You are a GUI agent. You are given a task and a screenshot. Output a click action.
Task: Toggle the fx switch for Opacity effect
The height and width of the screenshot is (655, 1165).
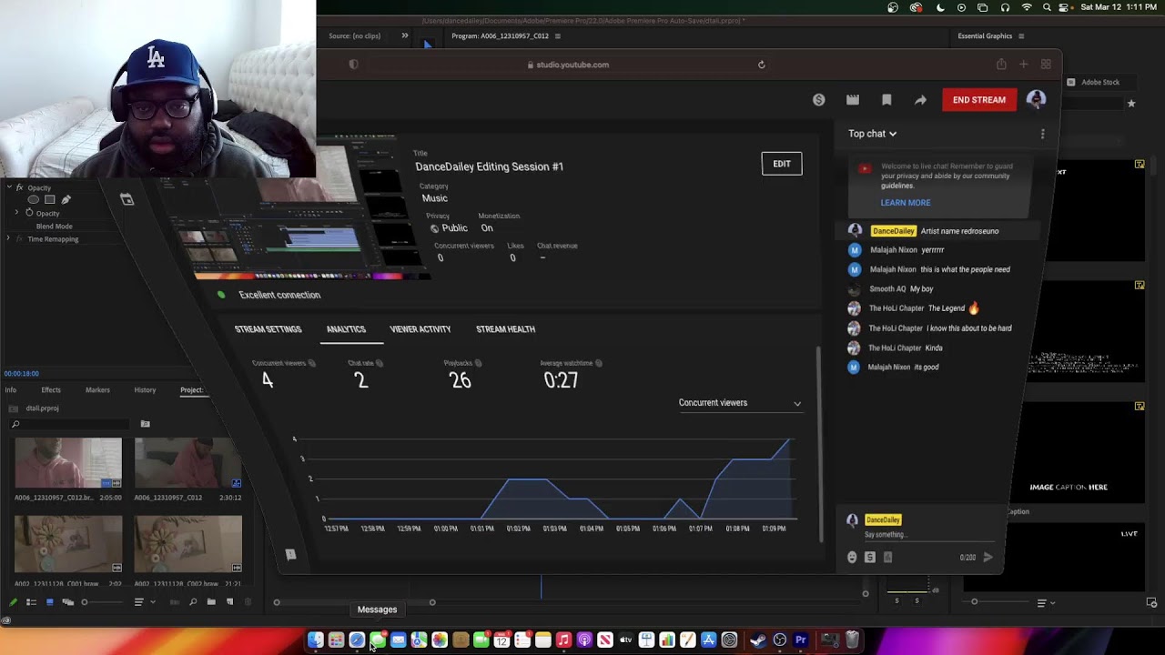18,188
